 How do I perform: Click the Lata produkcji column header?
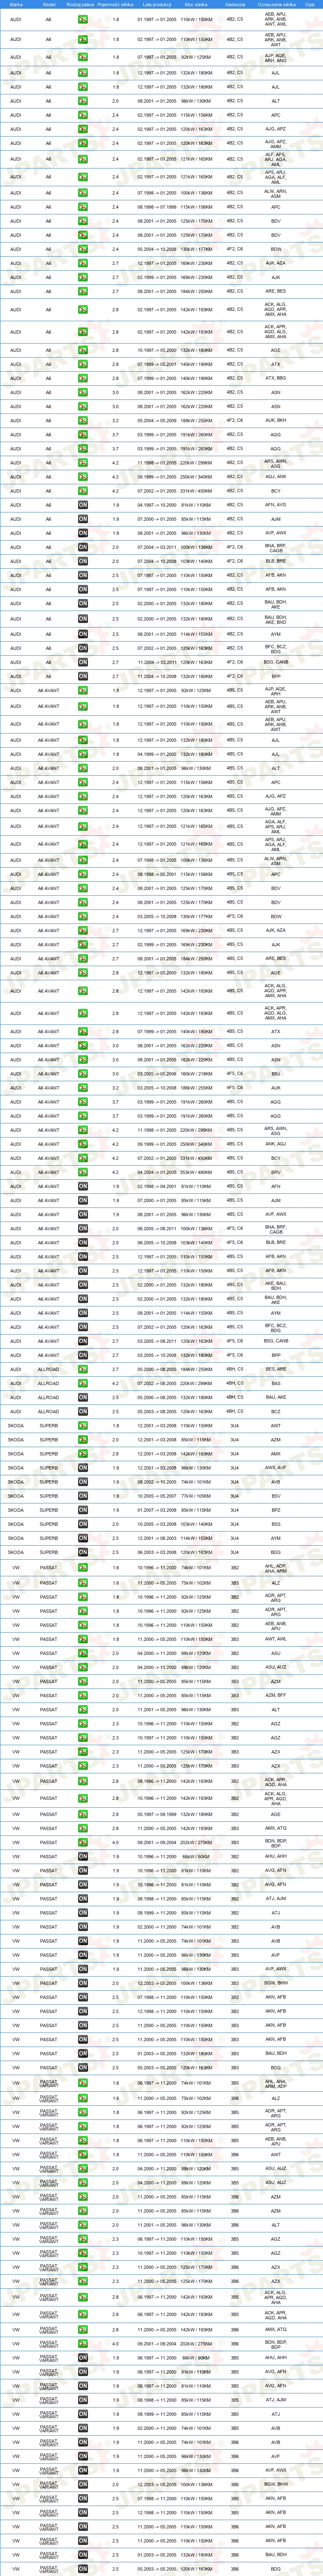click(x=157, y=4)
